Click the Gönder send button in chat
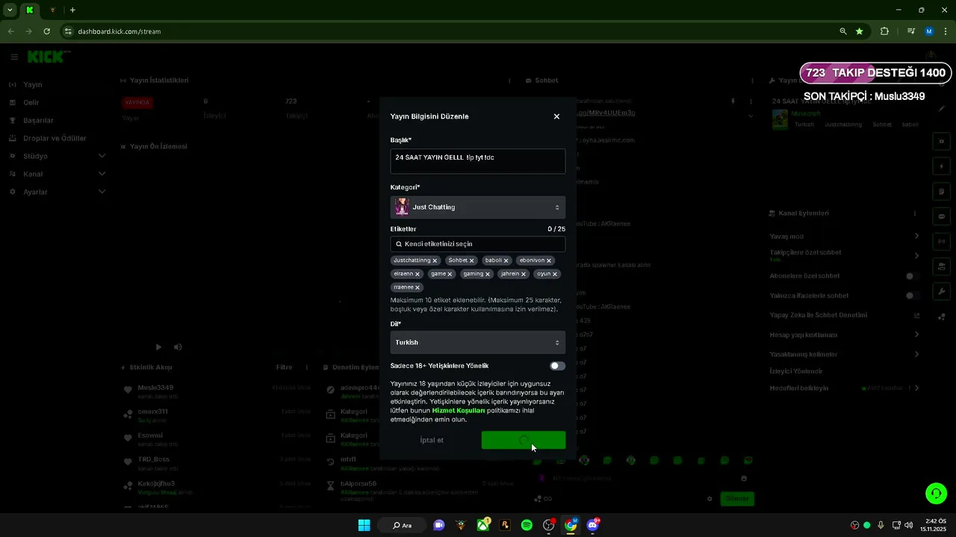The width and height of the screenshot is (956, 537). click(x=737, y=499)
